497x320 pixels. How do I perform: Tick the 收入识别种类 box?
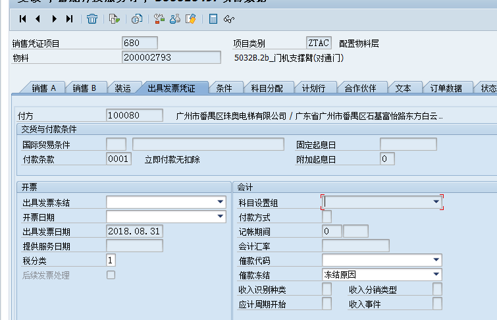coord(327,290)
